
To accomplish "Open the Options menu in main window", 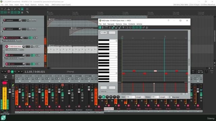I will (x=33, y=5).
